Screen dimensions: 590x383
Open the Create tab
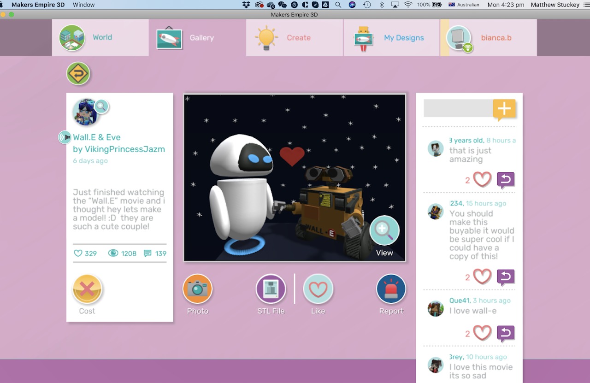coord(295,38)
